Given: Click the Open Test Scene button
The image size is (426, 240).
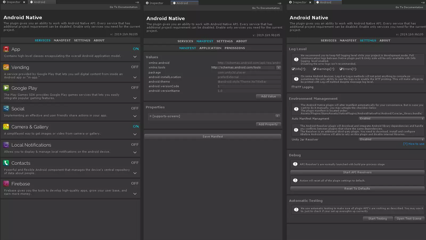Looking at the screenshot, I should coord(409,219).
